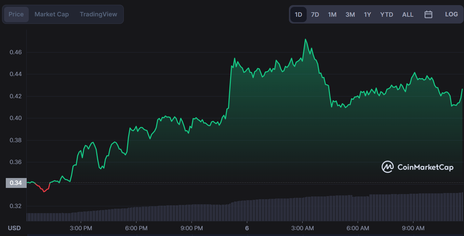Viewport: 464px width, 236px height.
Task: Click the 0.34 opening price label
Action: coord(16,183)
